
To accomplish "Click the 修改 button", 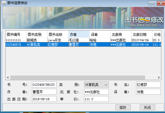I will [123, 107].
